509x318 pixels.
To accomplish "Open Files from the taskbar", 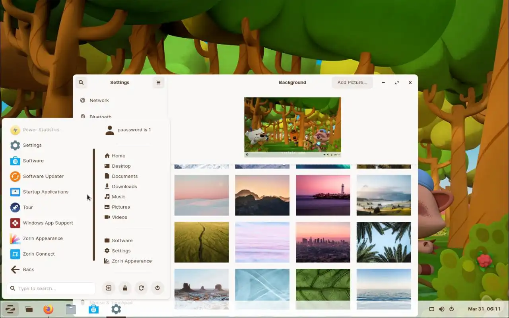I will [x=71, y=309].
